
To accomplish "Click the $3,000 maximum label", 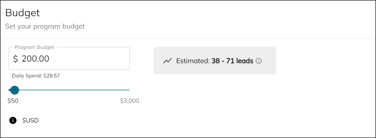I will tap(130, 101).
